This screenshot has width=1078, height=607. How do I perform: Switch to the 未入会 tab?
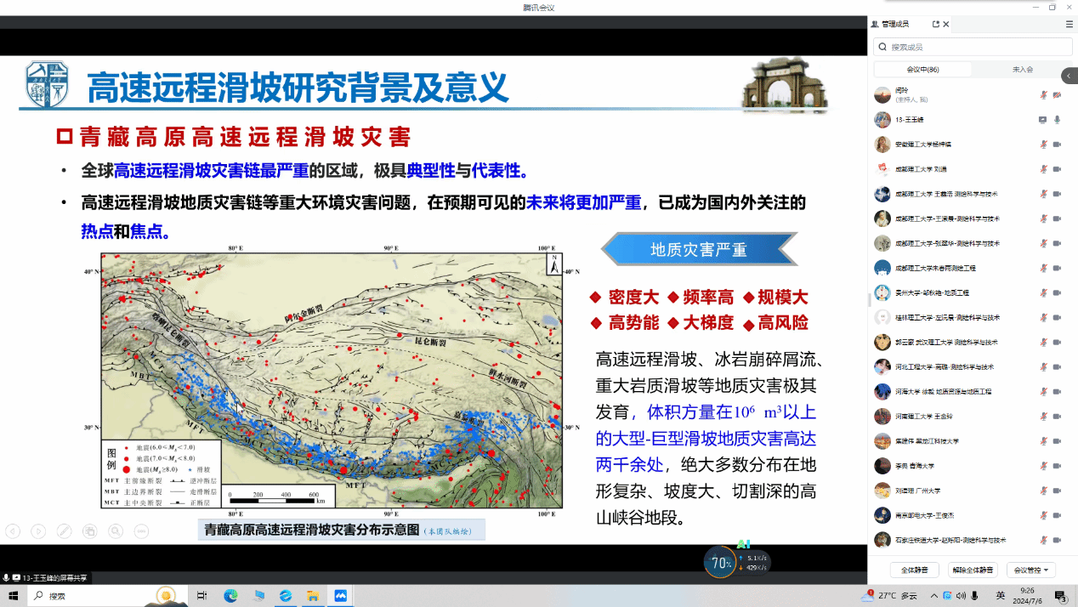(1022, 70)
